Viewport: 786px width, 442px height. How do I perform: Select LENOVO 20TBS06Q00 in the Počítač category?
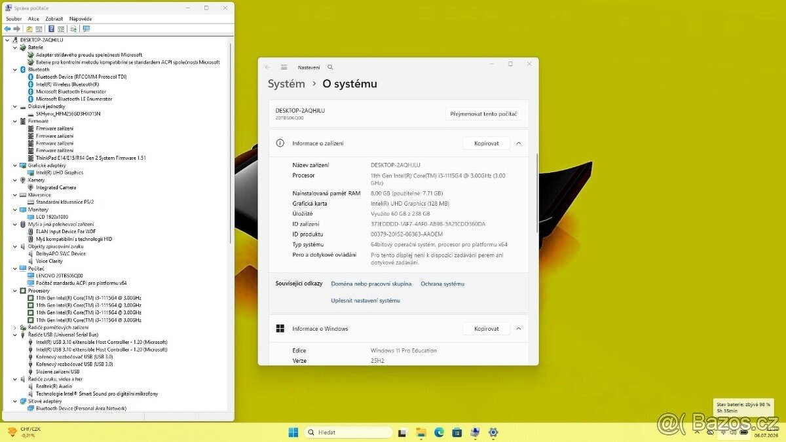coord(60,276)
